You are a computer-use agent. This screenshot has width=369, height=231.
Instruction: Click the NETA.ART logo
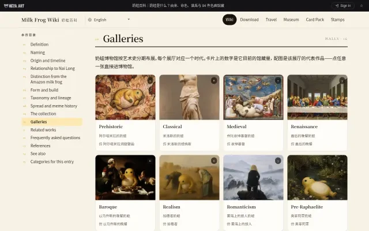14,6
